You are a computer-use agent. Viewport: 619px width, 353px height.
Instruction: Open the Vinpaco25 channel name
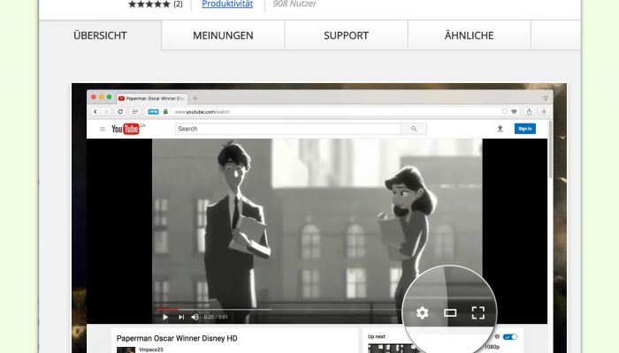151,349
